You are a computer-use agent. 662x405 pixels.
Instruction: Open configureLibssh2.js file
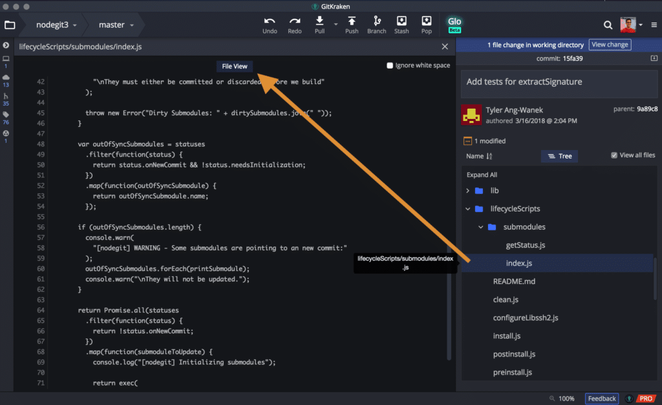click(525, 318)
